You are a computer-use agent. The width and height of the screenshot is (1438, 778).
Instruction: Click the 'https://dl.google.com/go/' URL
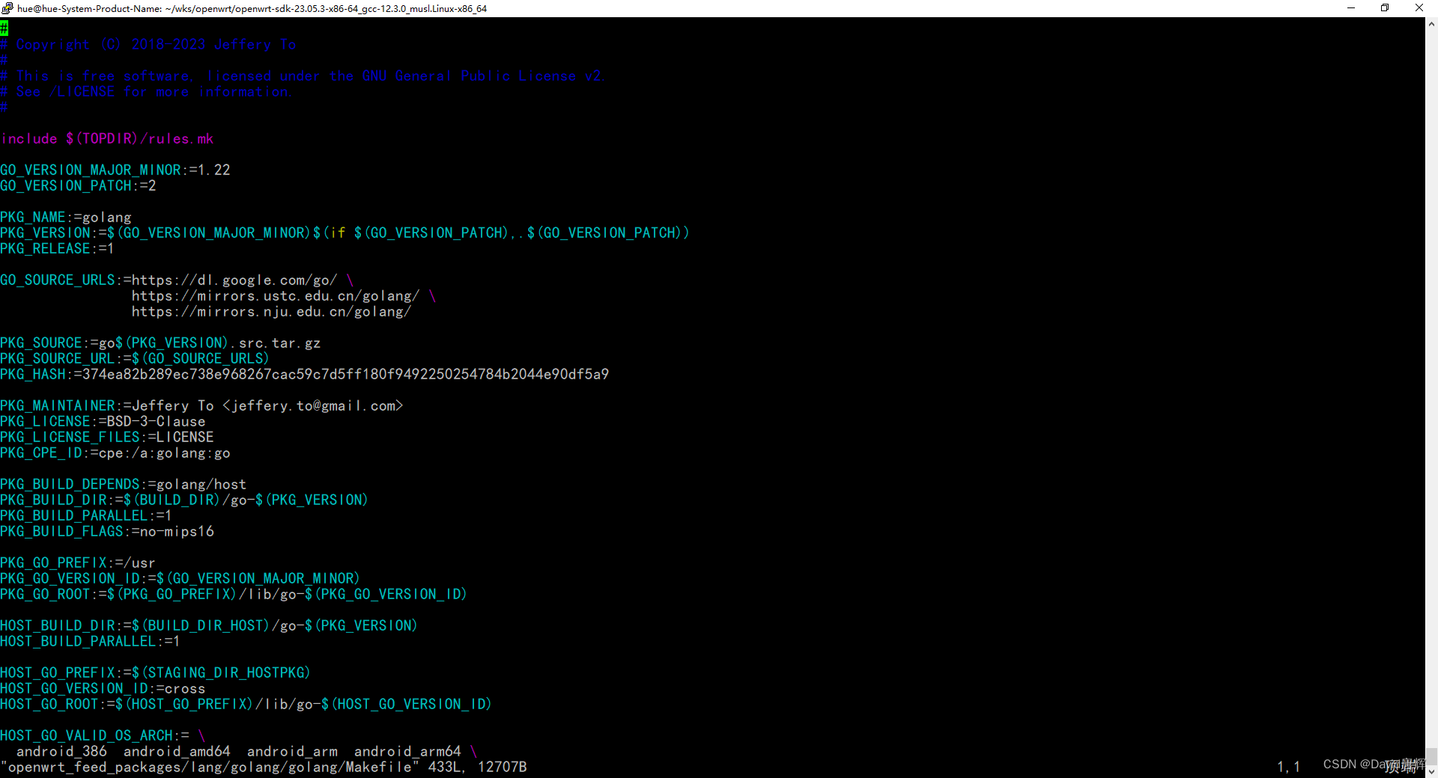tap(234, 281)
